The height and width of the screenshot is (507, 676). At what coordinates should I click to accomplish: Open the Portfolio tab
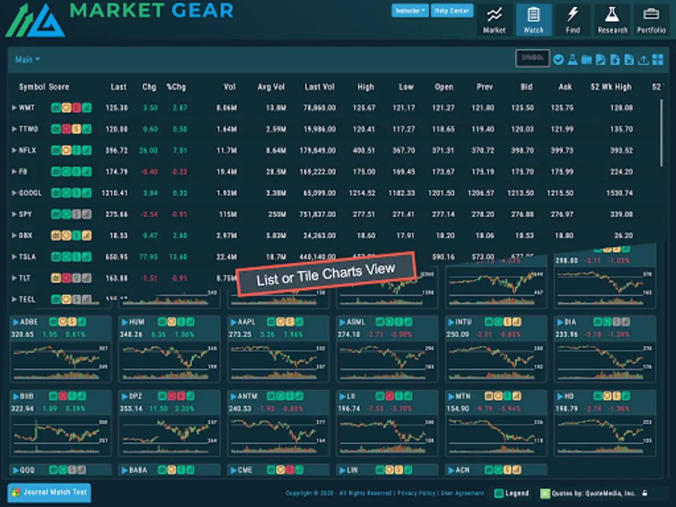click(x=652, y=20)
